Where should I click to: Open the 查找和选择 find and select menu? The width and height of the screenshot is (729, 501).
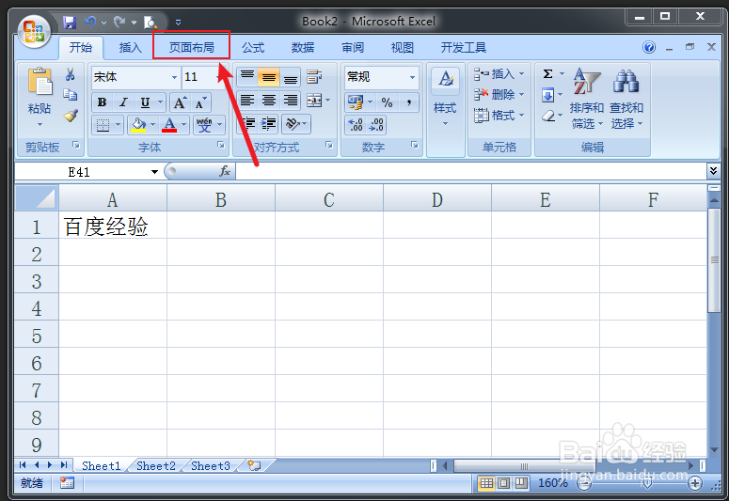(626, 99)
